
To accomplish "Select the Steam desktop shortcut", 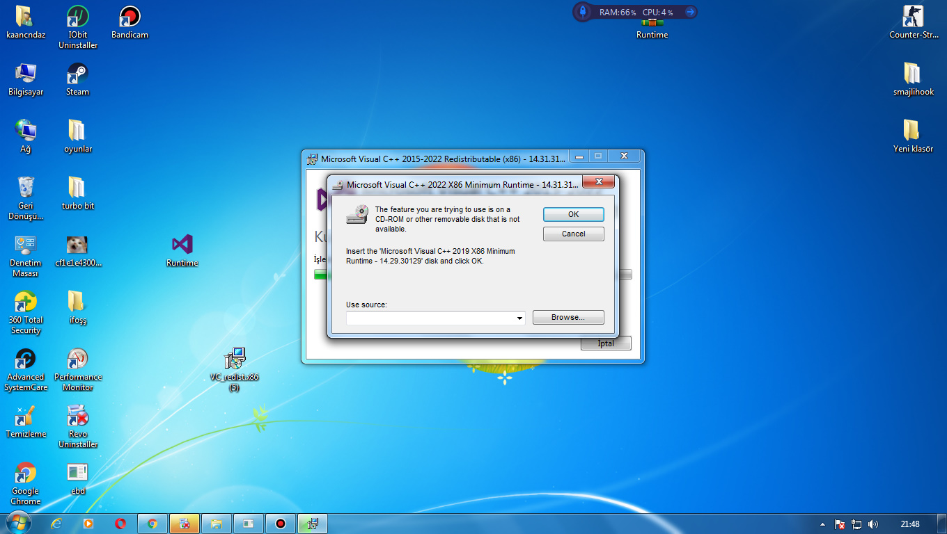I will 78,79.
